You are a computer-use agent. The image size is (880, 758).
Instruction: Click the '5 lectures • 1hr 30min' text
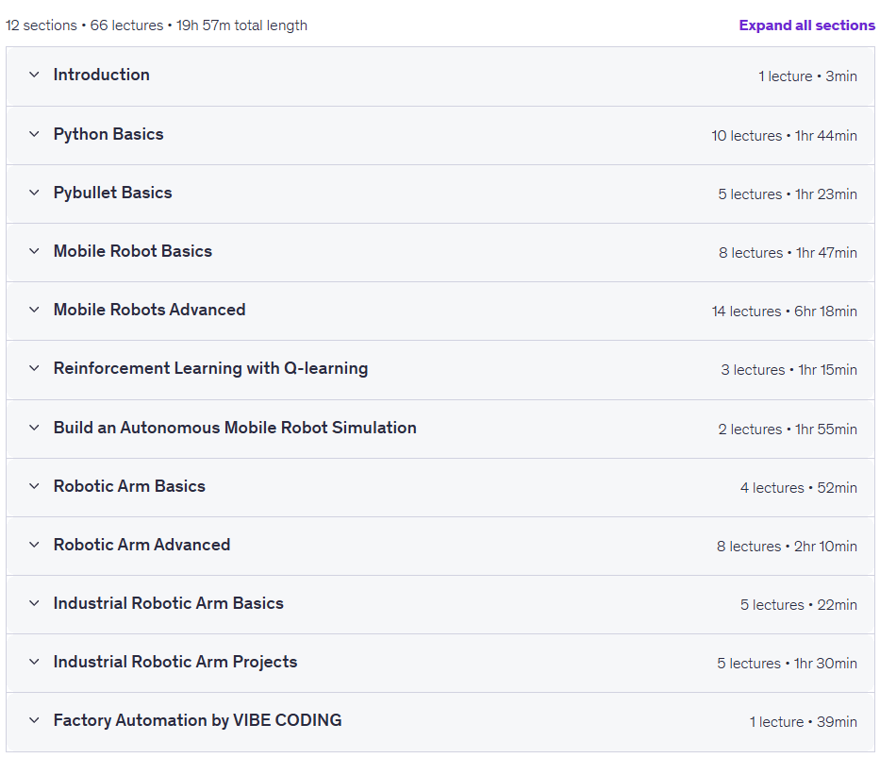coord(787,664)
